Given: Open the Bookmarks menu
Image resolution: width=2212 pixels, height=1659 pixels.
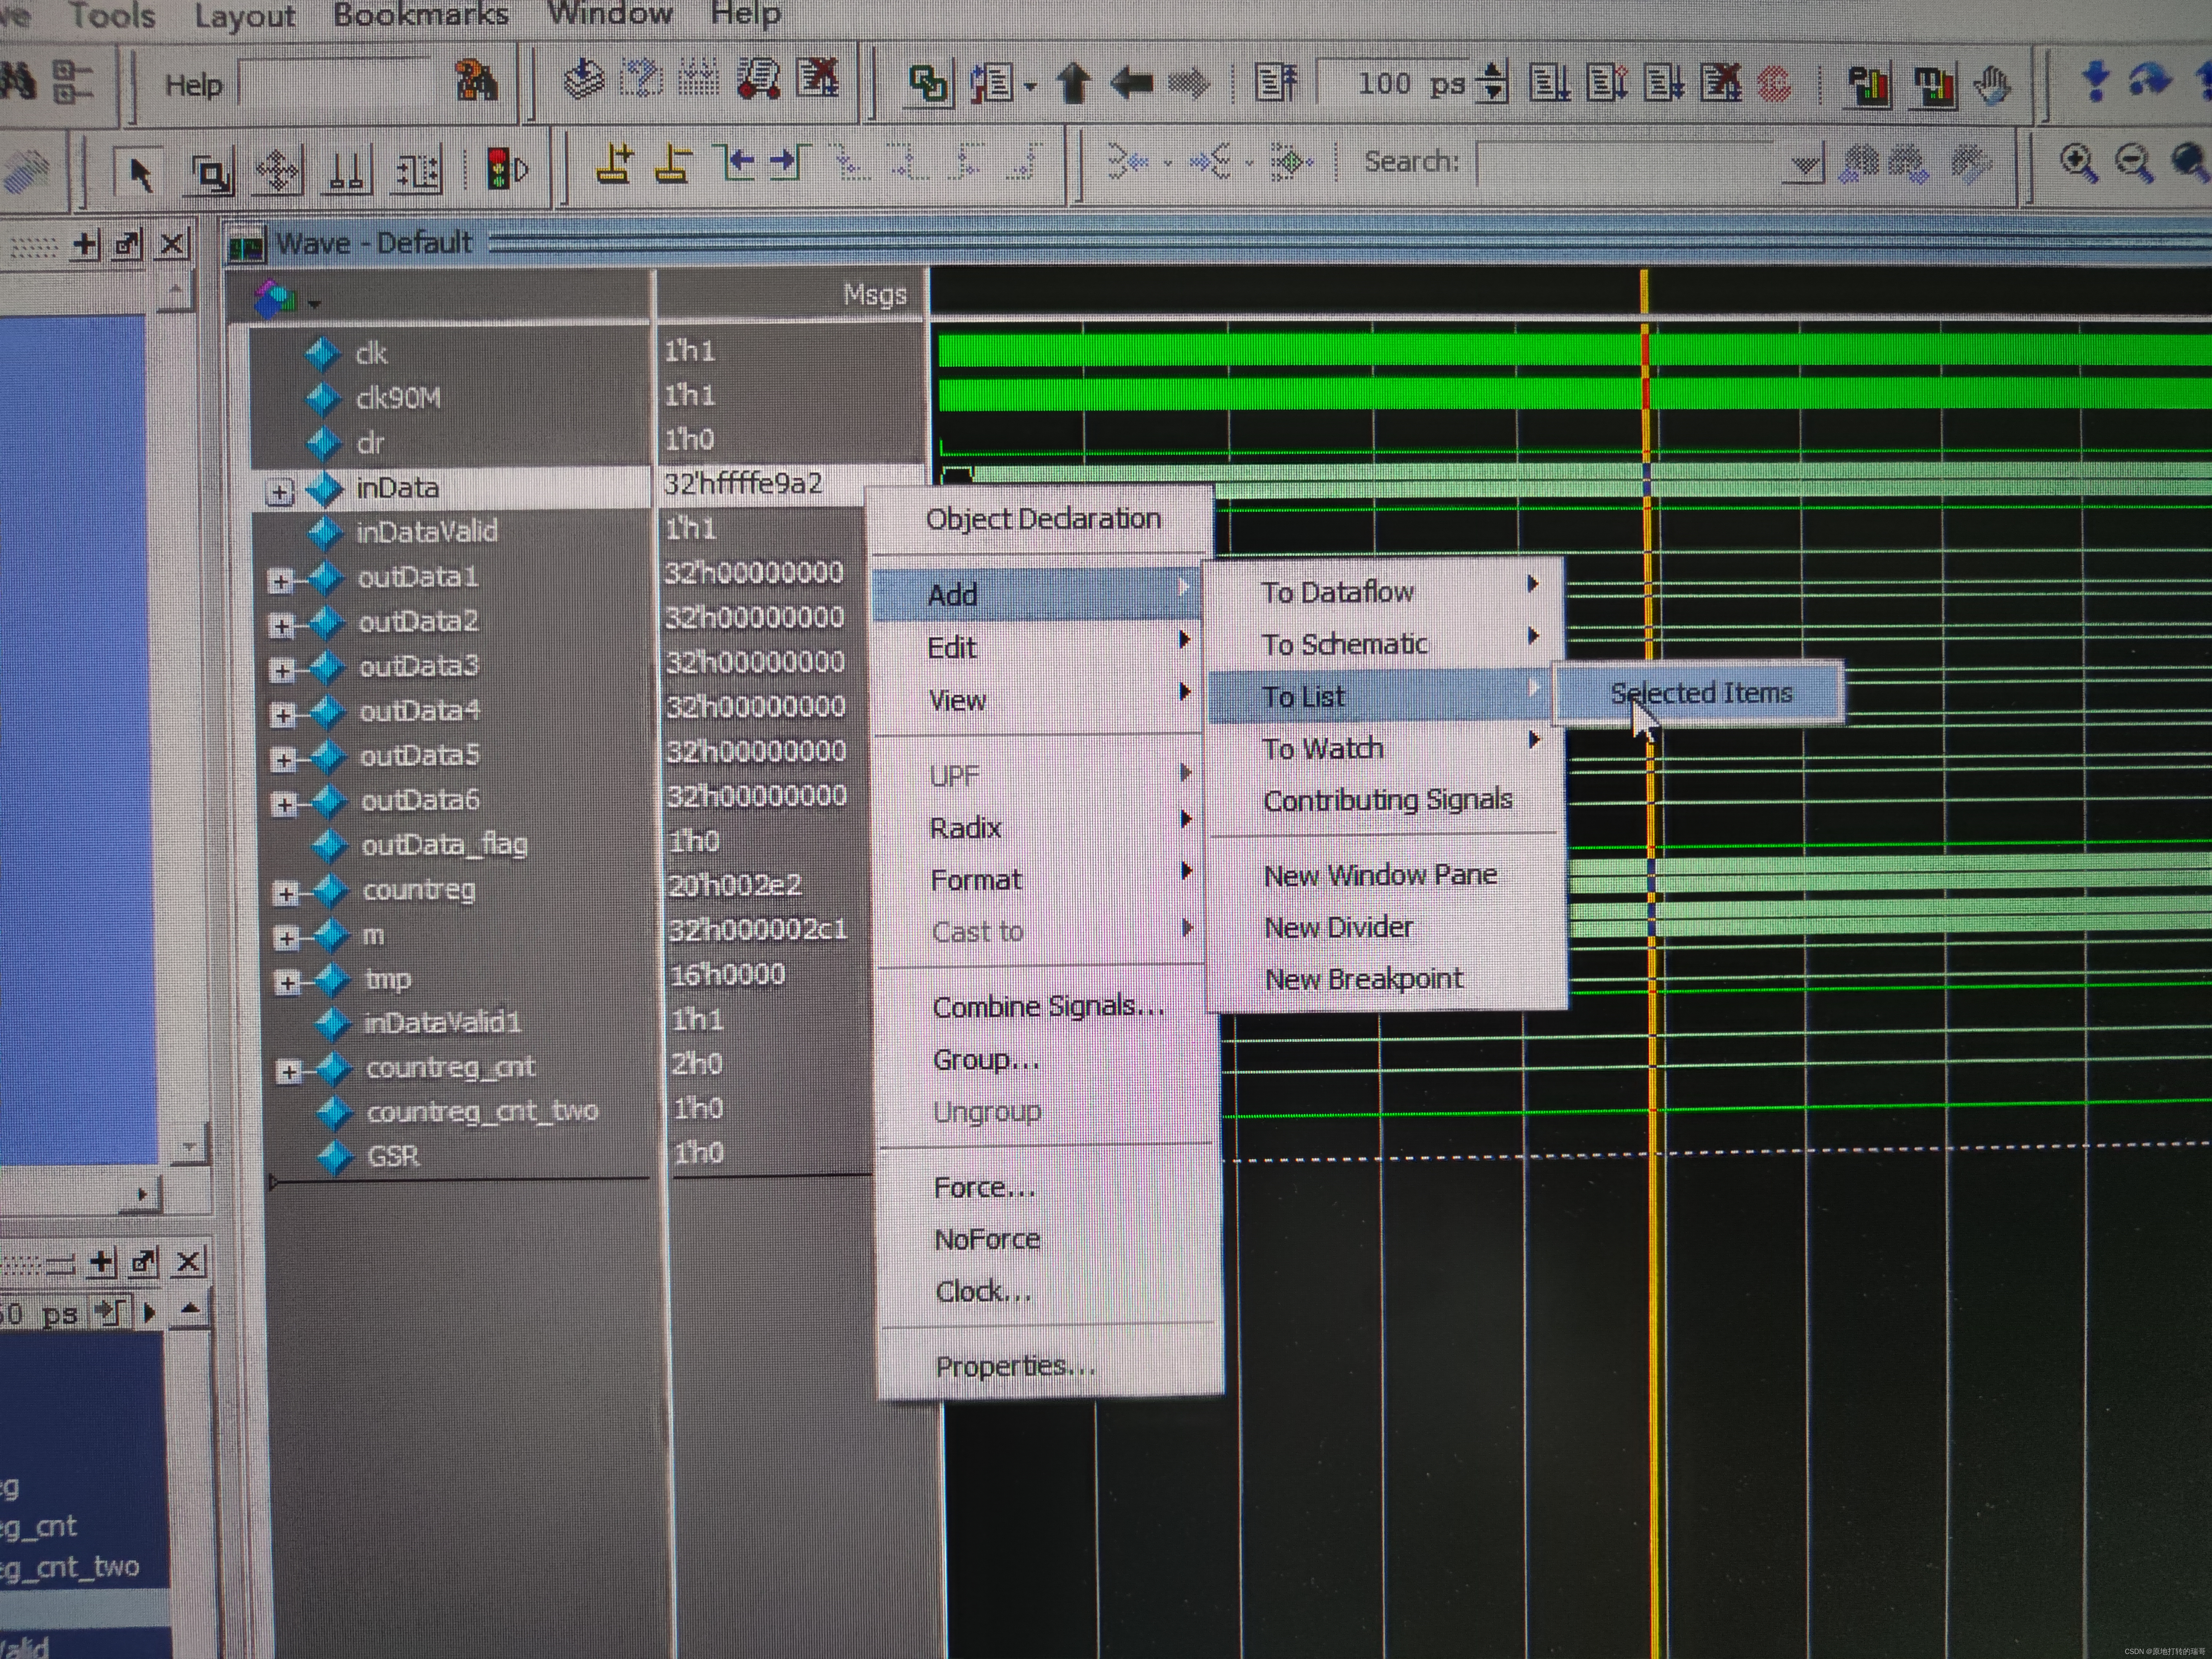Looking at the screenshot, I should pos(421,14).
